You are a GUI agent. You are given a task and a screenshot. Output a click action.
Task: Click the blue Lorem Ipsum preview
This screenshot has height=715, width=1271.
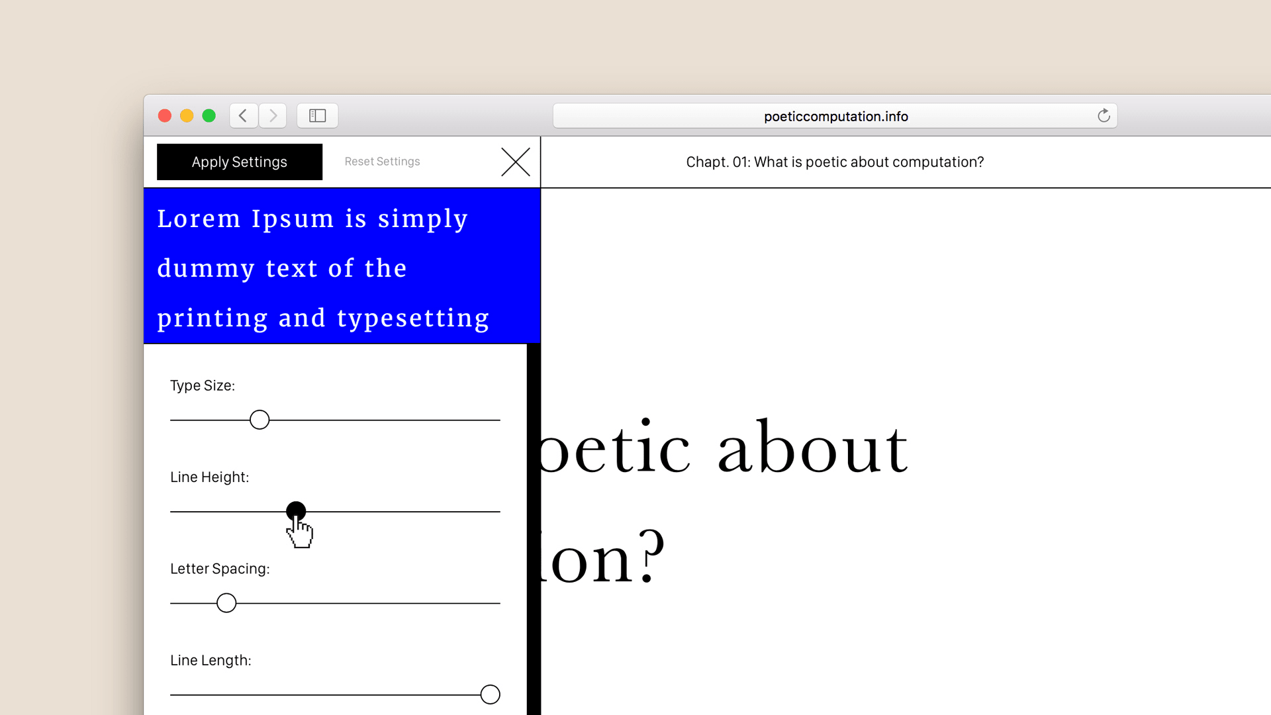click(342, 266)
